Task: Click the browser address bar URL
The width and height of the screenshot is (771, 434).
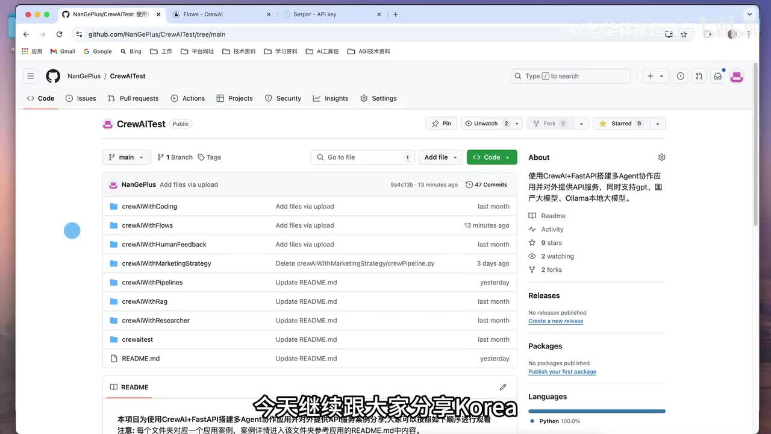Action: click(x=157, y=34)
